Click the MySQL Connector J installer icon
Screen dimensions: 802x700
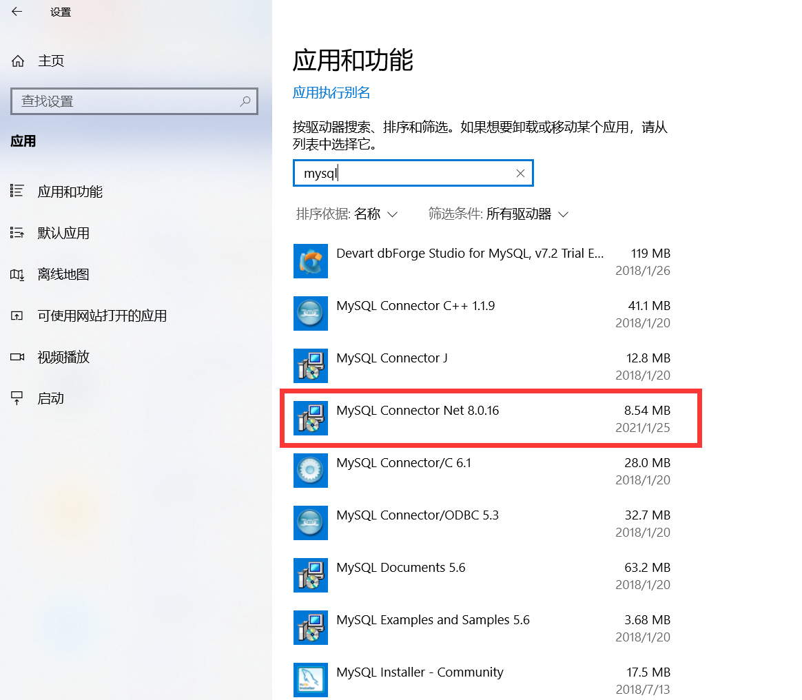[x=311, y=366]
